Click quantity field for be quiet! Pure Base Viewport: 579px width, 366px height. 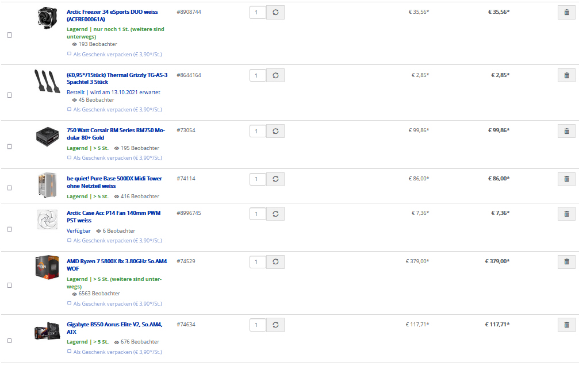[x=258, y=179]
